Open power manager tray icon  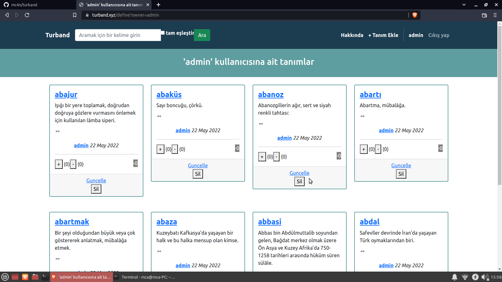(475, 277)
